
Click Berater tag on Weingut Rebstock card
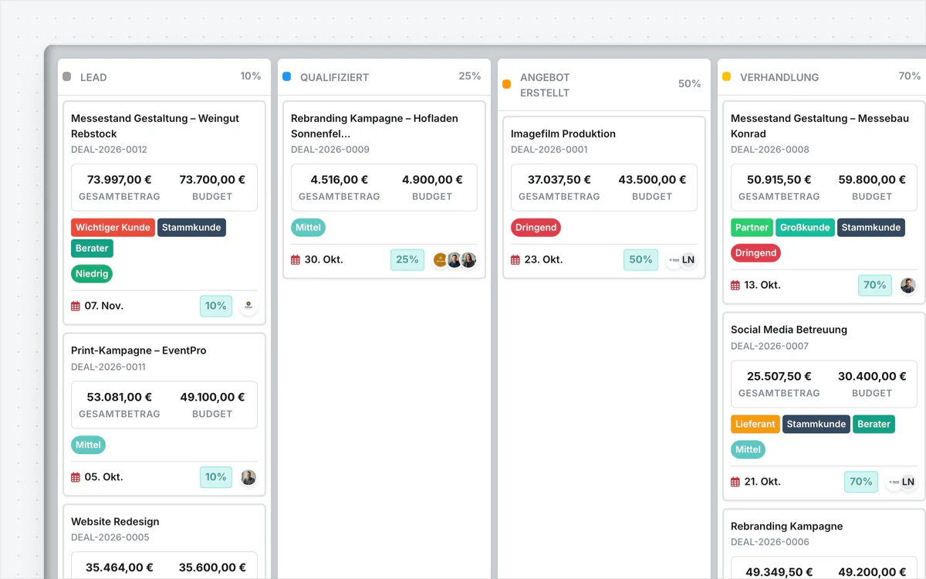coord(92,249)
